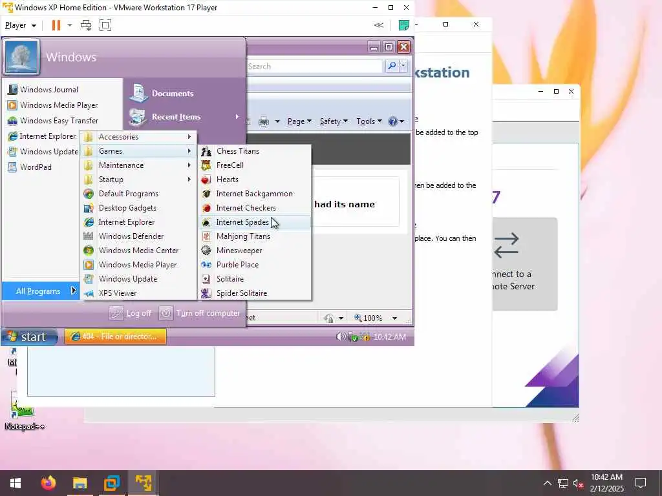Screen dimensions: 662x496
Task: Click the host Windows Start button
Action: pos(16,483)
